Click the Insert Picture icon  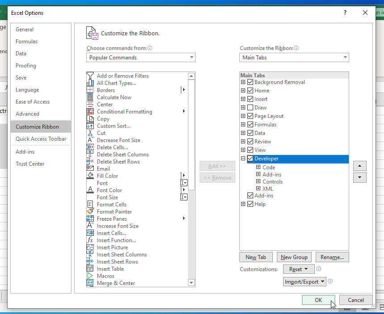90,247
